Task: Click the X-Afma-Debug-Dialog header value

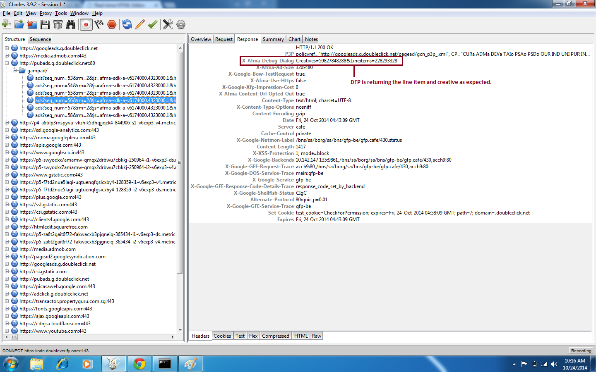Action: 346,61
